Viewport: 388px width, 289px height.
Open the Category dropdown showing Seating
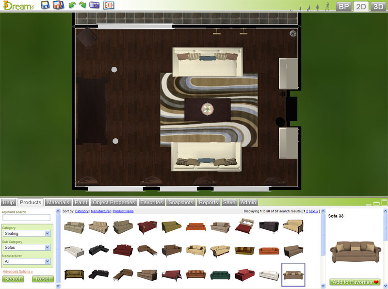27,233
